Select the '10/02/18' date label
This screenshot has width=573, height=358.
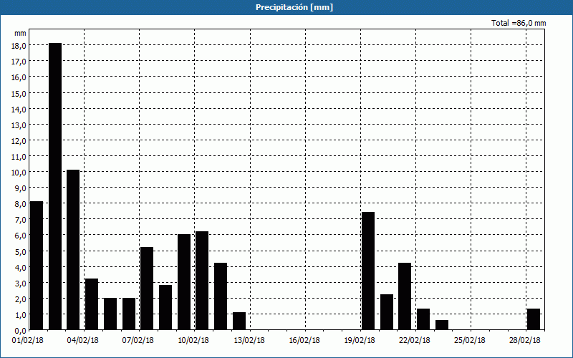pos(193,341)
